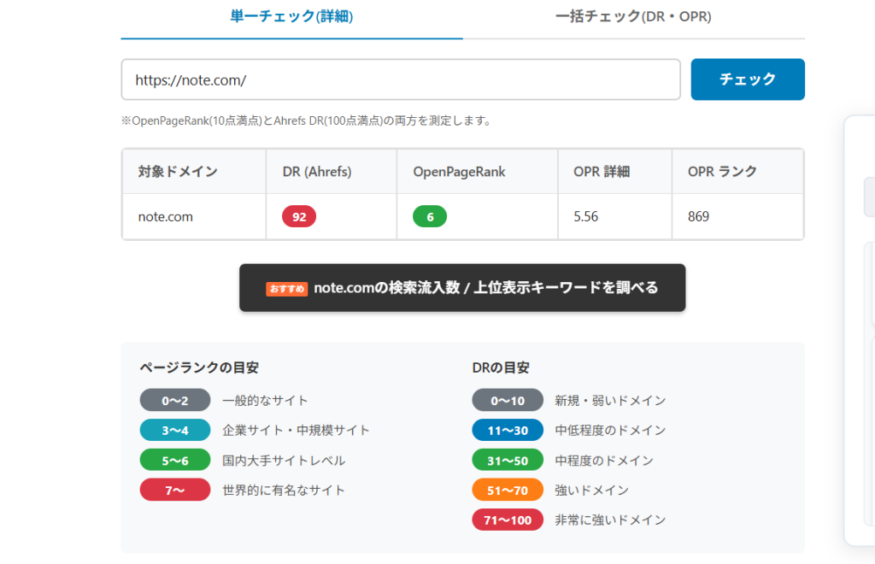Switch to the 単一チェック(詳細) tab
875x564 pixels.
coord(291,16)
